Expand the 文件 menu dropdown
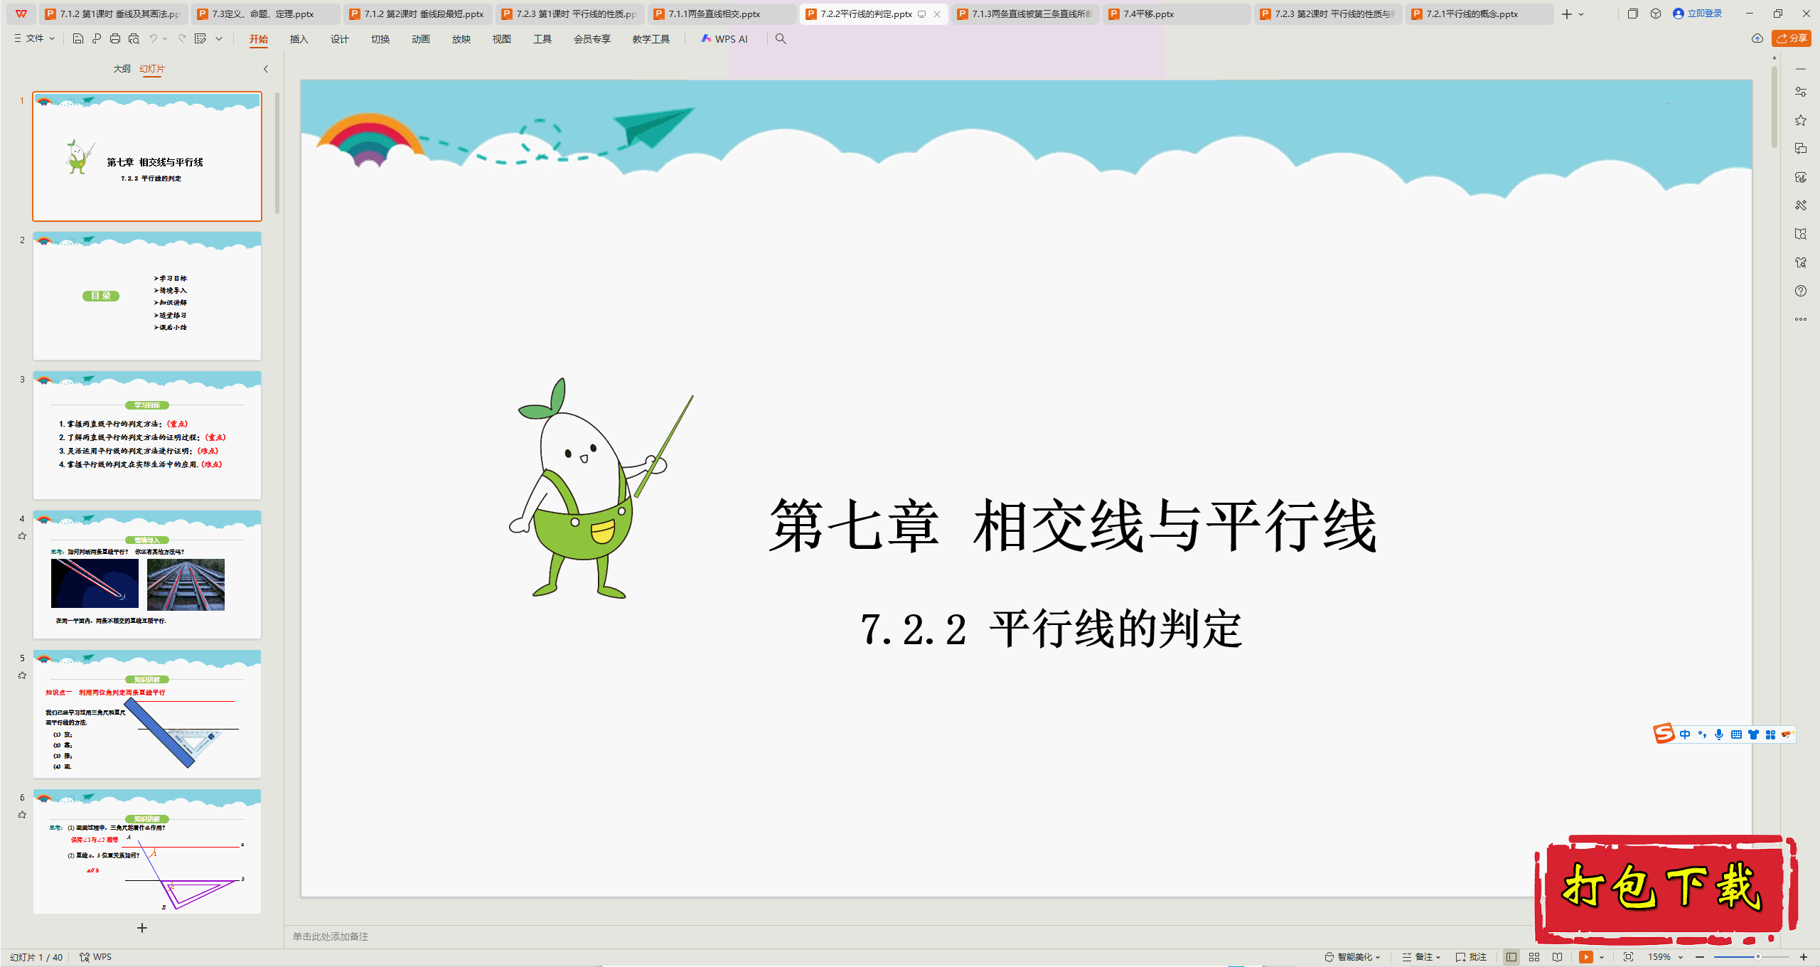This screenshot has height=967, width=1820. point(35,38)
